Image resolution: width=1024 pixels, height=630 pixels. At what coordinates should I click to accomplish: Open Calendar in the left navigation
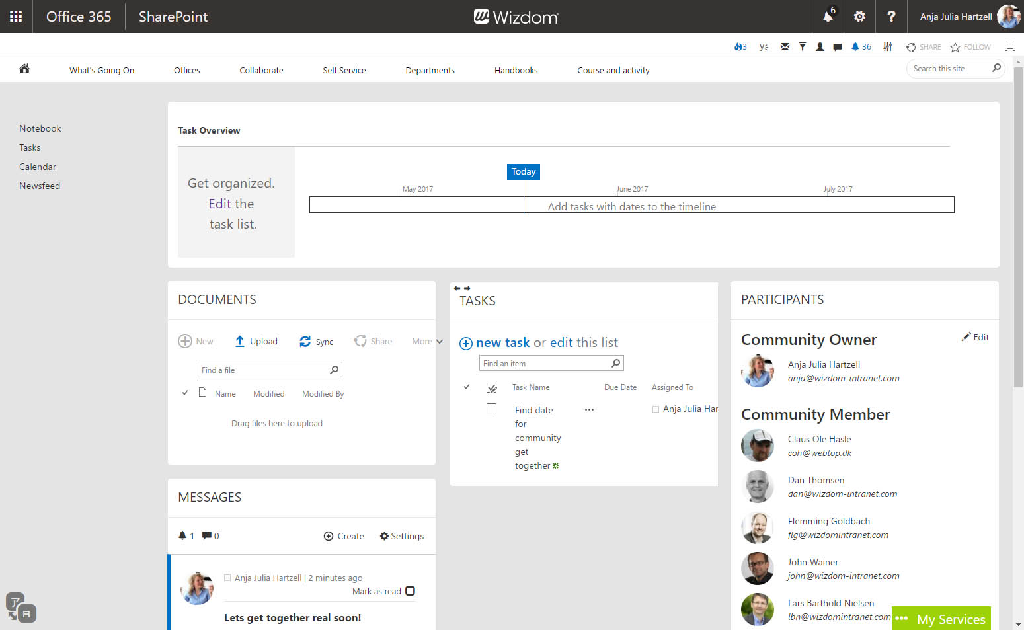[x=38, y=167]
